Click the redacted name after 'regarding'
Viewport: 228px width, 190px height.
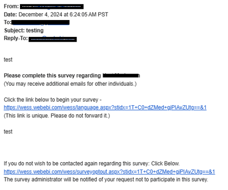point(121,76)
